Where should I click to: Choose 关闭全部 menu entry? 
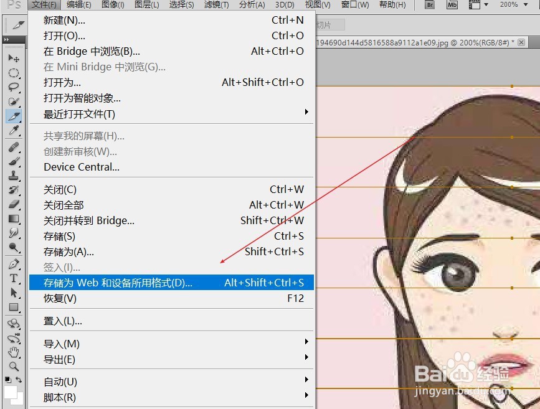[171, 205]
